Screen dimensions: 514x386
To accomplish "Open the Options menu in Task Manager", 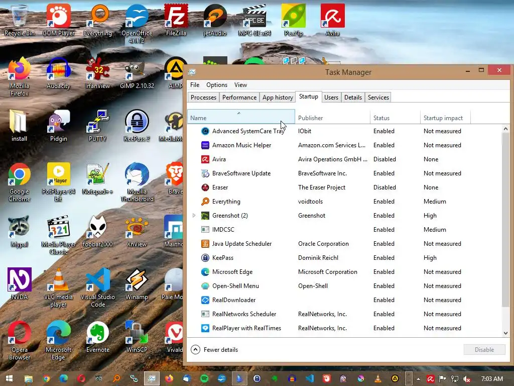I will point(217,85).
